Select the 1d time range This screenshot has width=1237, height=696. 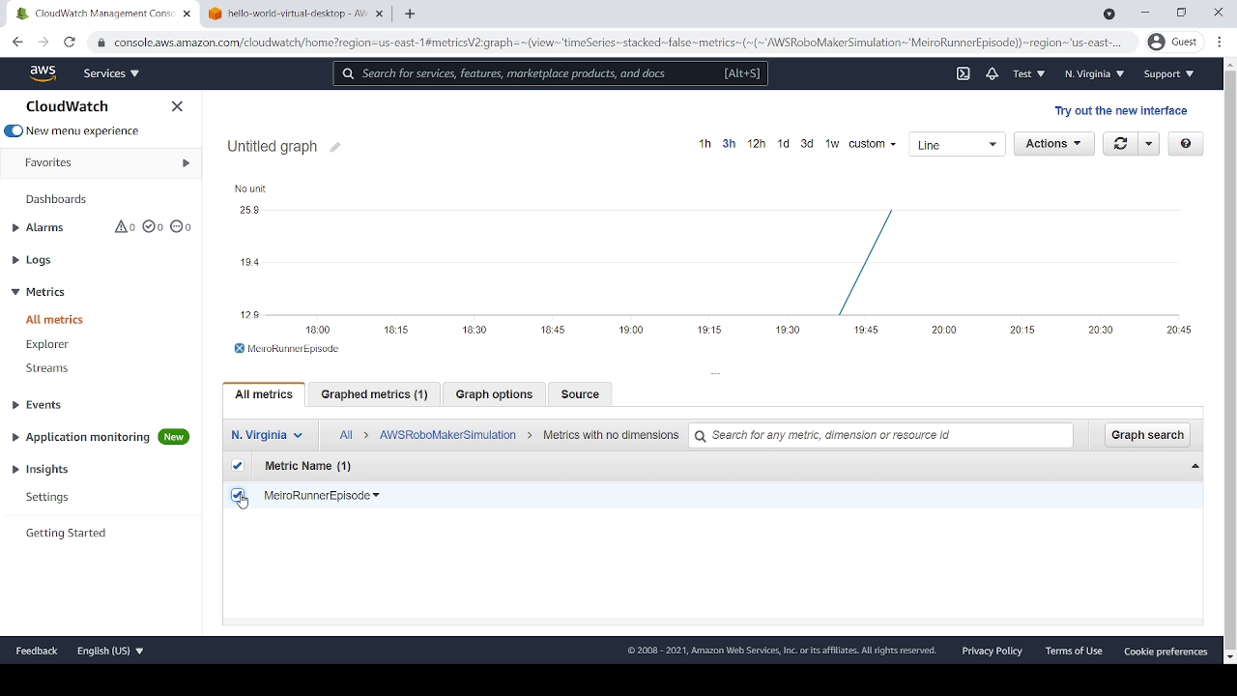[783, 144]
